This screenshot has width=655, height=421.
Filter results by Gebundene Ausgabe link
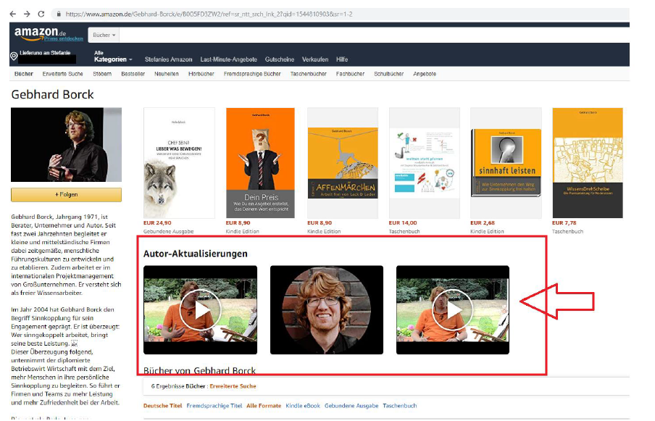[351, 406]
